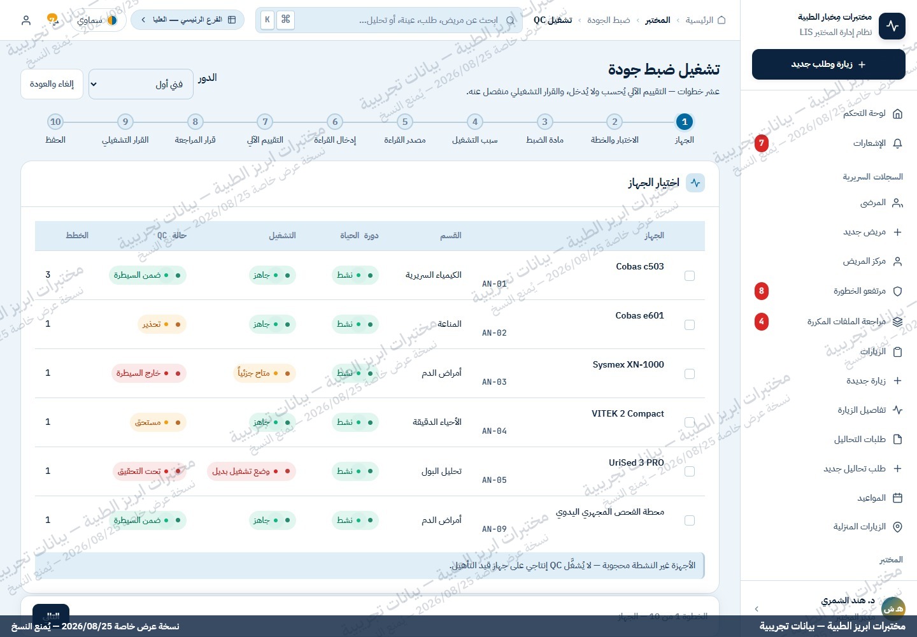This screenshot has height=637, width=917.
Task: Open the dashboard via its house icon
Action: tap(897, 113)
